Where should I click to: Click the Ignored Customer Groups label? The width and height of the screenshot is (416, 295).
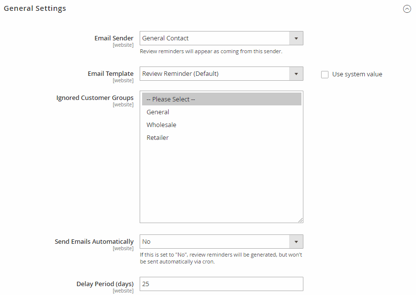click(x=95, y=98)
